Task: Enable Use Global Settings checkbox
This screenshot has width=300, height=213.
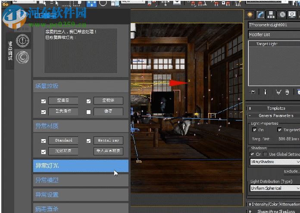Action: point(265,154)
